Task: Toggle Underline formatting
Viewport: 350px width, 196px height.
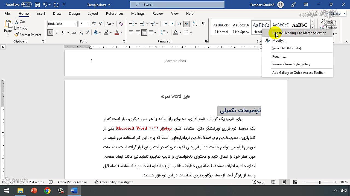Action: [x=63, y=32]
